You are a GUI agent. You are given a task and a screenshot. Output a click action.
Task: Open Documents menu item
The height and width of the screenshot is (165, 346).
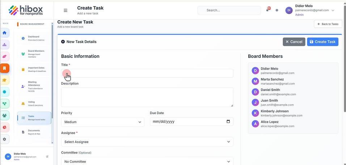(34, 132)
